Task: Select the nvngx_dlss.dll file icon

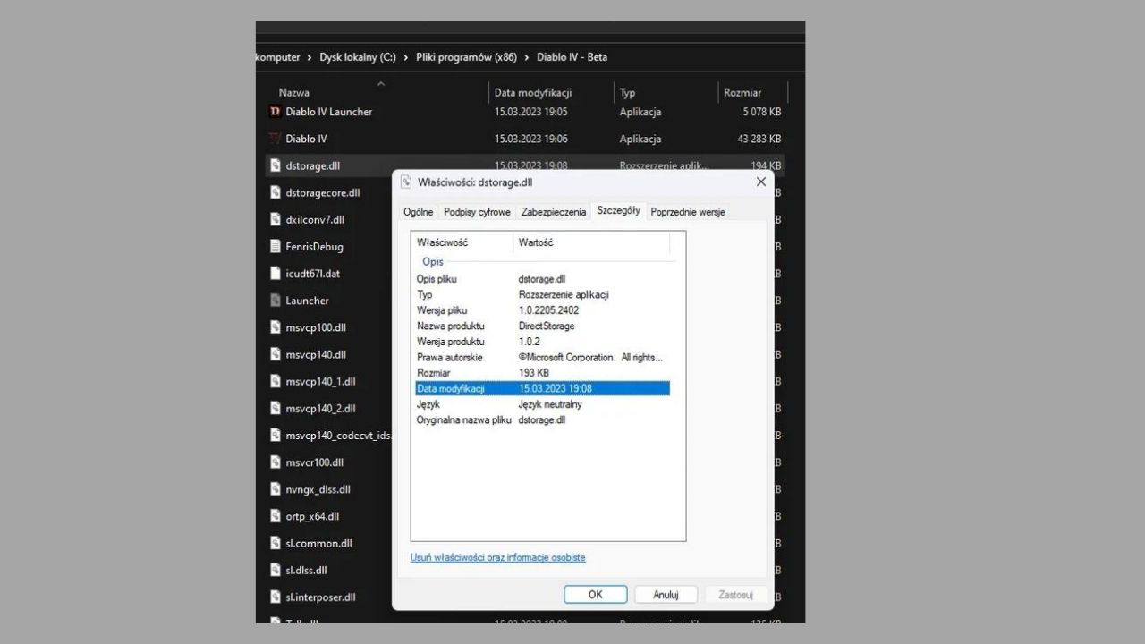Action: point(276,489)
